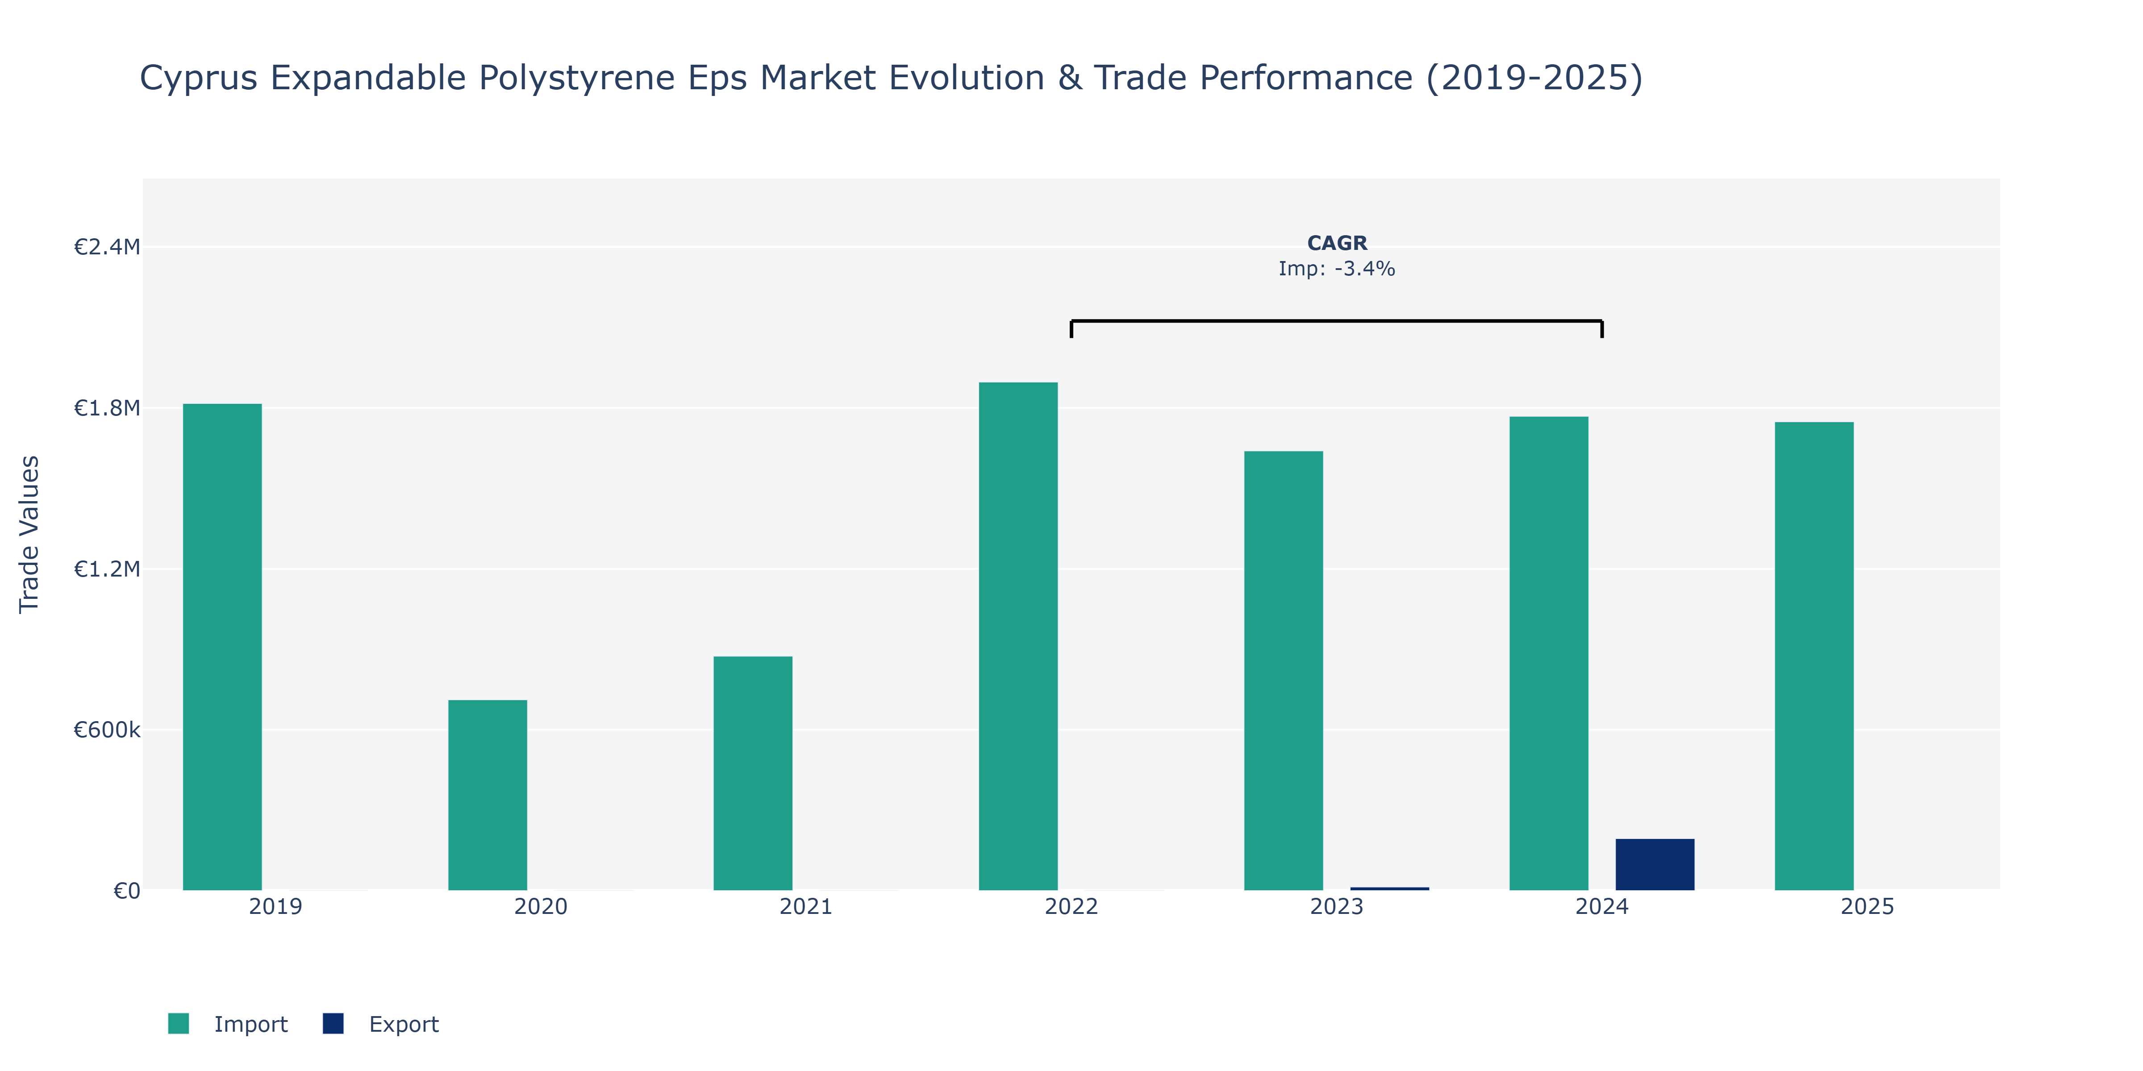
Task: Click the 'Imp: -3.4%' annotation
Action: [1337, 269]
